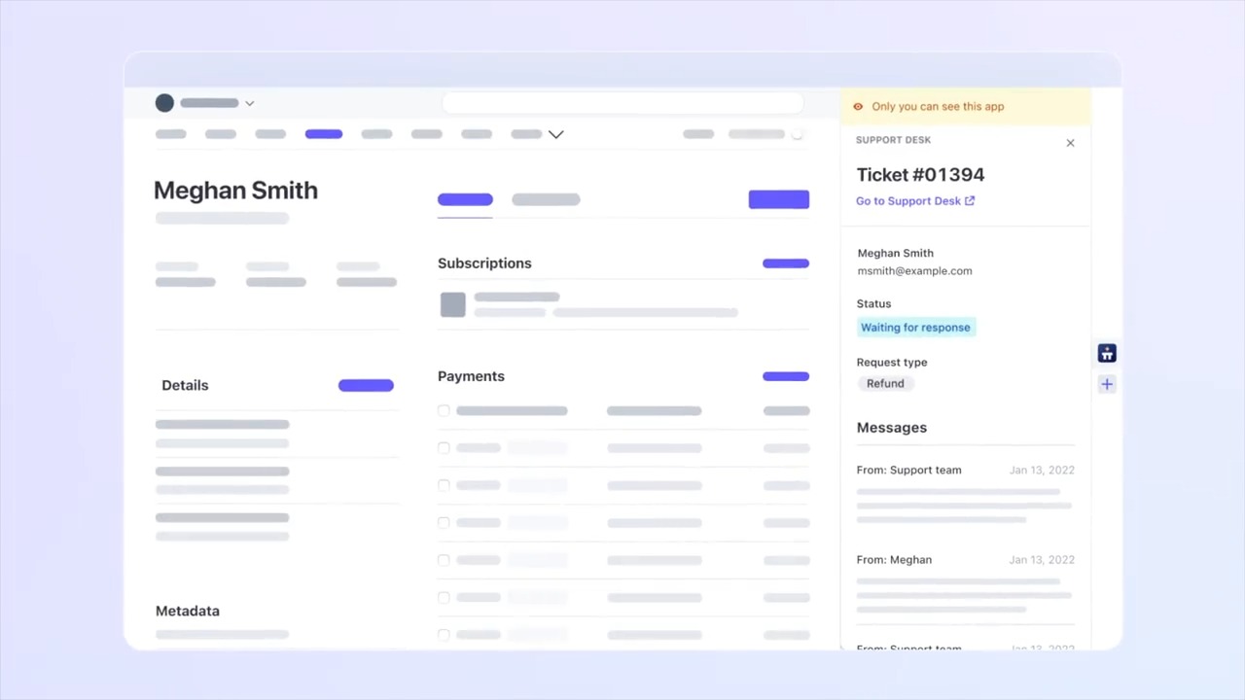Close the Support Desk panel

pos(1070,143)
